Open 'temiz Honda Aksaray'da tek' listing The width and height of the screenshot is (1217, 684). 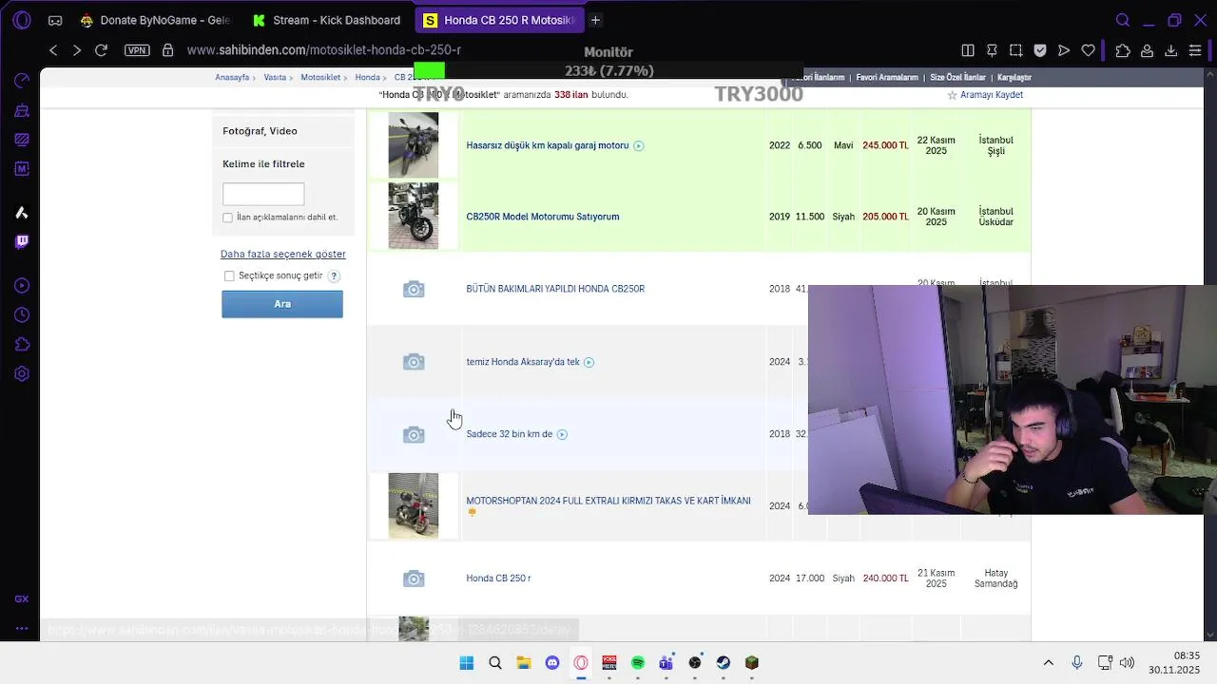(523, 362)
